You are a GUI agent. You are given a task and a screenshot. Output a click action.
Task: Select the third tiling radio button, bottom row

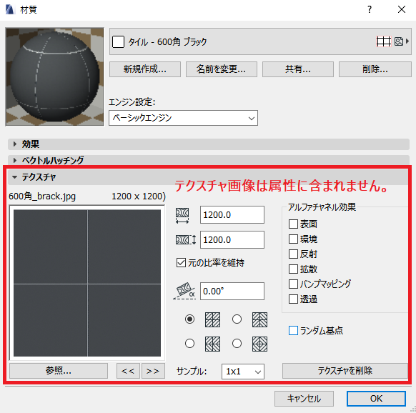(x=189, y=344)
